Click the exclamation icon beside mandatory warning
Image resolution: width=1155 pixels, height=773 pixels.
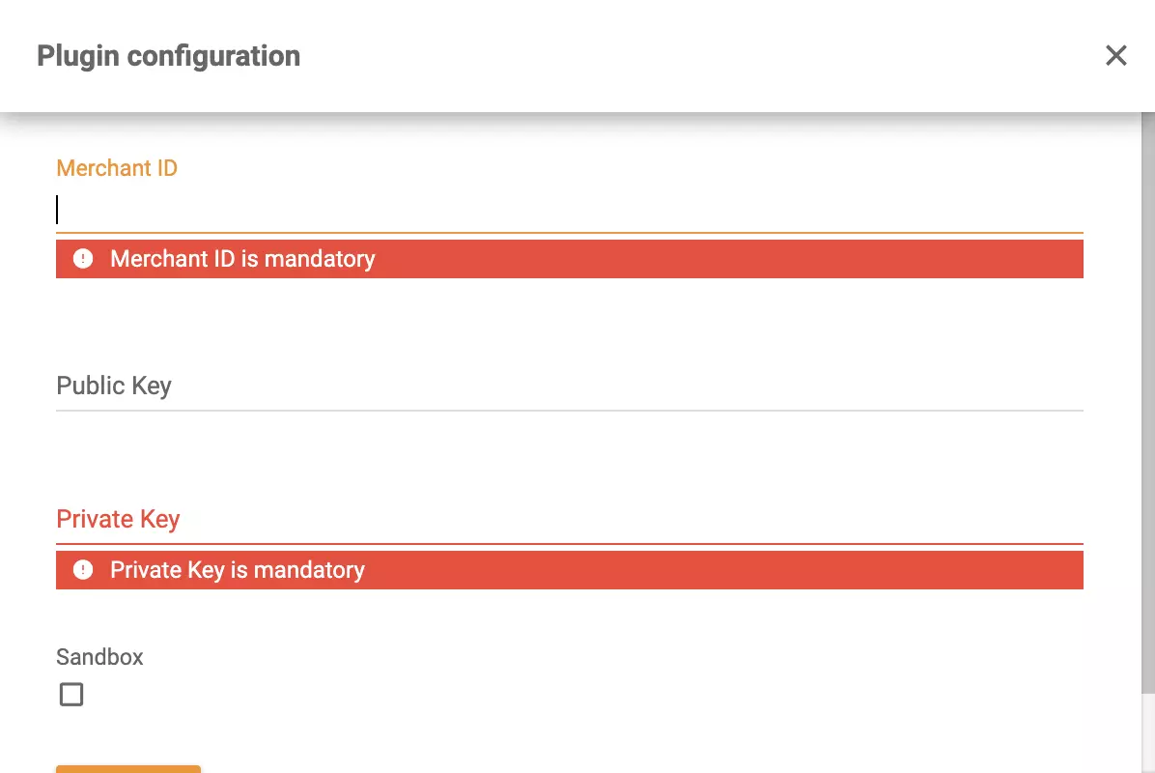click(82, 258)
